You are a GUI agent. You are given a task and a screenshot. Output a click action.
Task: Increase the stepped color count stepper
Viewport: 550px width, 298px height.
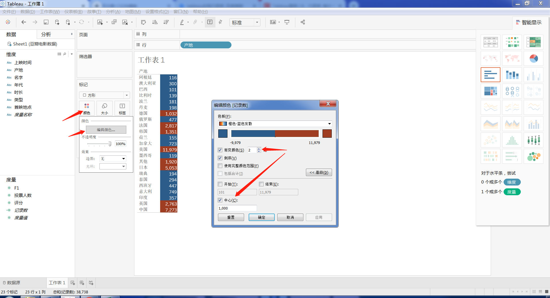[x=259, y=149]
